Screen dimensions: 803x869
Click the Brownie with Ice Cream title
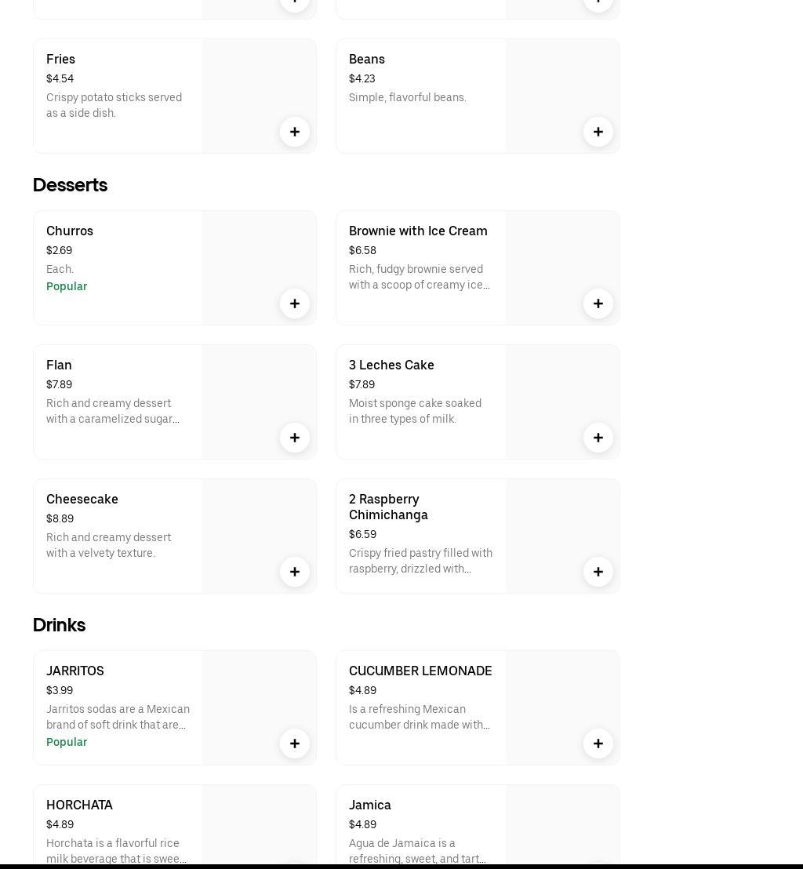(x=418, y=231)
